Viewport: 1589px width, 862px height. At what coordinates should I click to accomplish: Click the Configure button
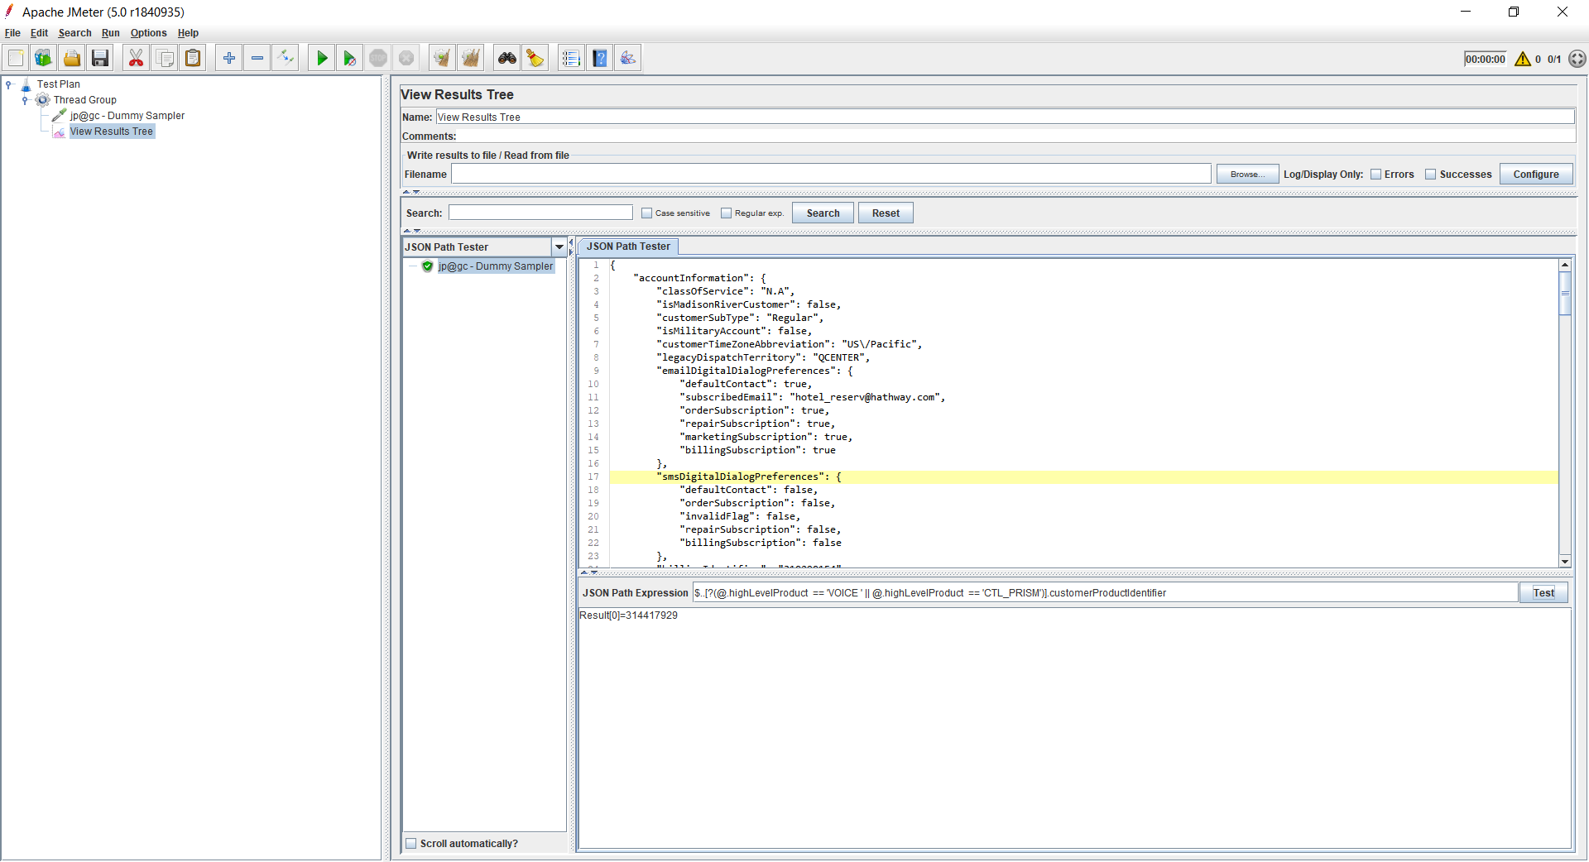[x=1536, y=175]
